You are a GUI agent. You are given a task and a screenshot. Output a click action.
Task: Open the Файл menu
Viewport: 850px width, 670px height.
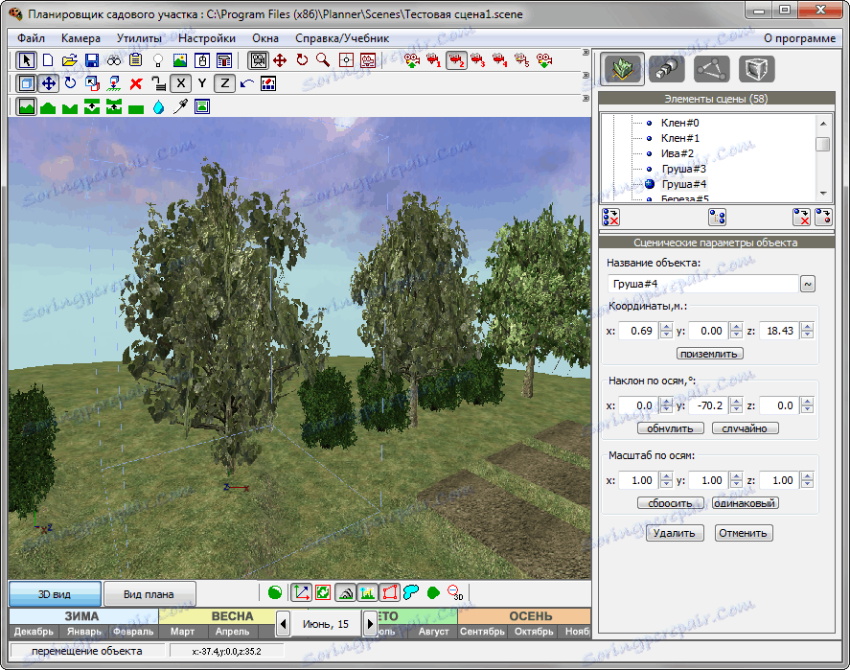point(31,38)
